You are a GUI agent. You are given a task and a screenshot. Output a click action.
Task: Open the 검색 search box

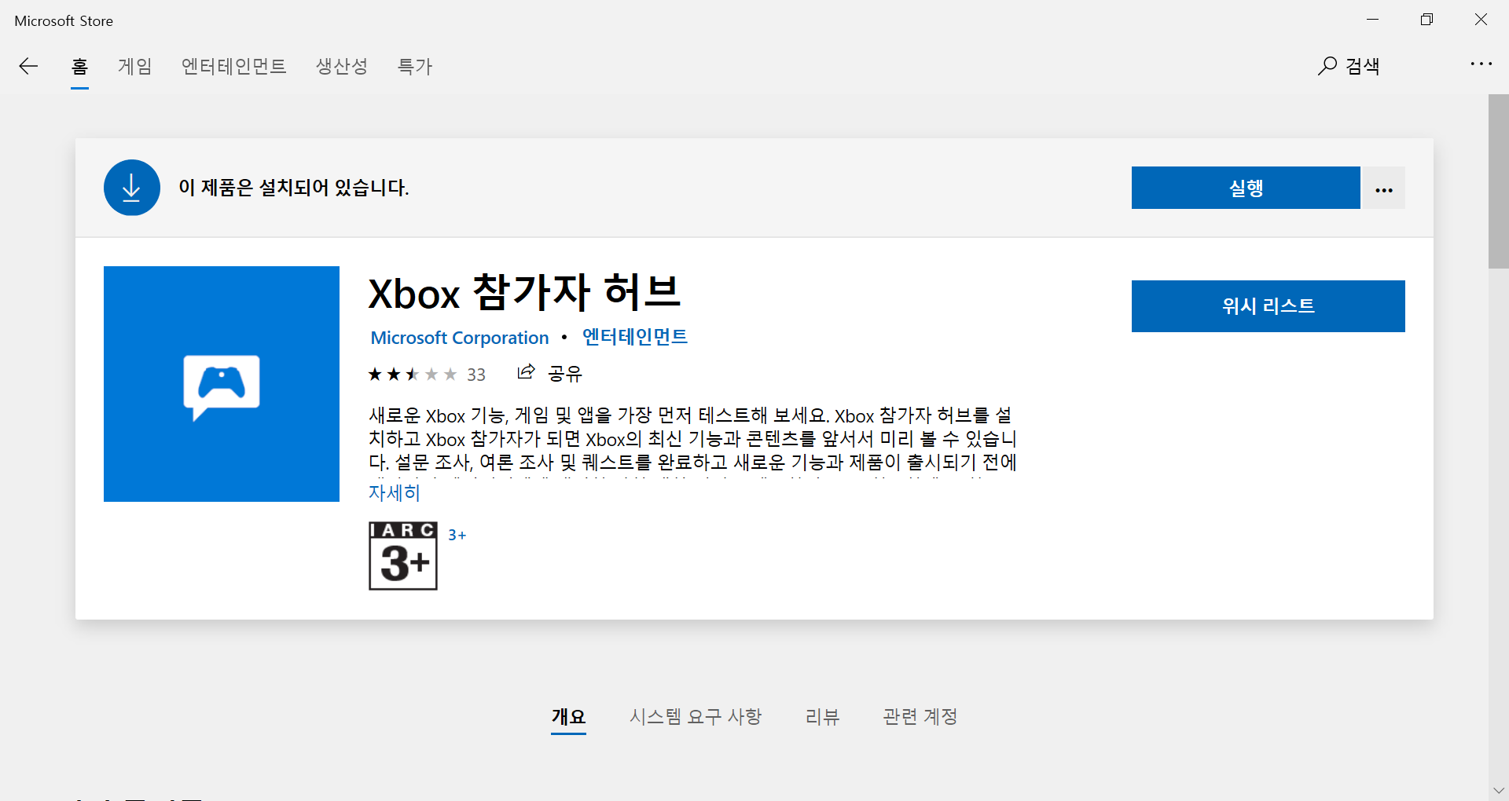(1349, 66)
